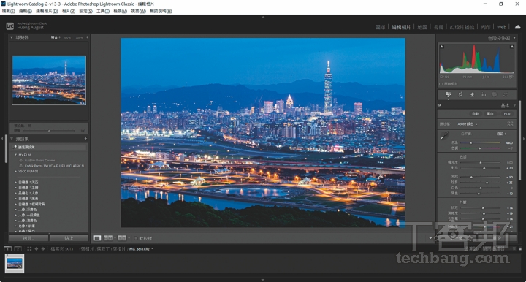The height and width of the screenshot is (282, 526).
Task: Set navigator zoom to Fit (符合)
Action: tap(54, 37)
